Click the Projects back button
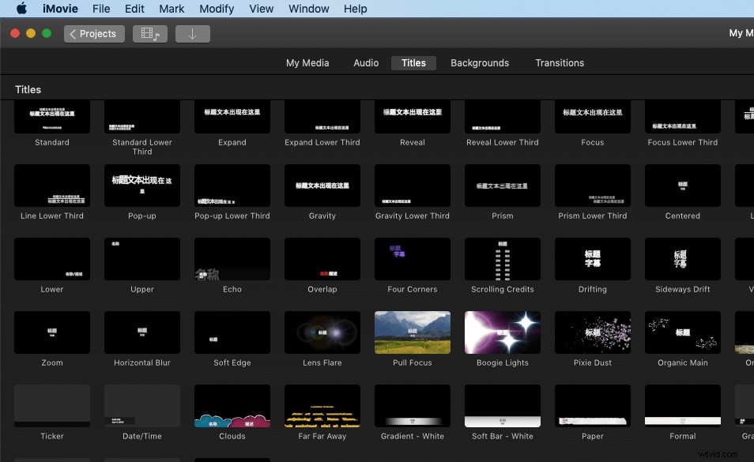 [x=93, y=33]
